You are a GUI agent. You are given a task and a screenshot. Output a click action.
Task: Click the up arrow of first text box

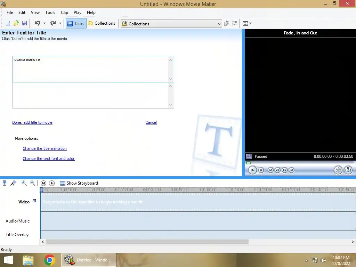170,60
